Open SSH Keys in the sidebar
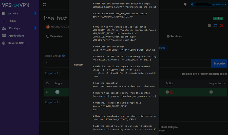The width and height of the screenshot is (228, 135). tap(14, 28)
